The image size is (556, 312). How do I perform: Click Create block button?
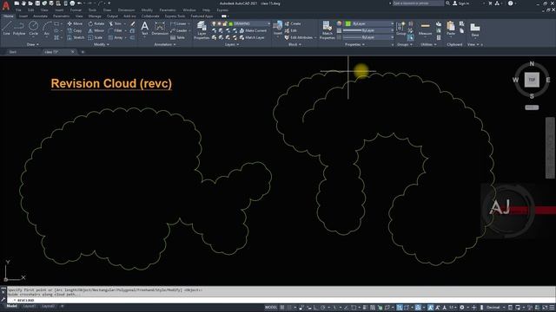293,23
